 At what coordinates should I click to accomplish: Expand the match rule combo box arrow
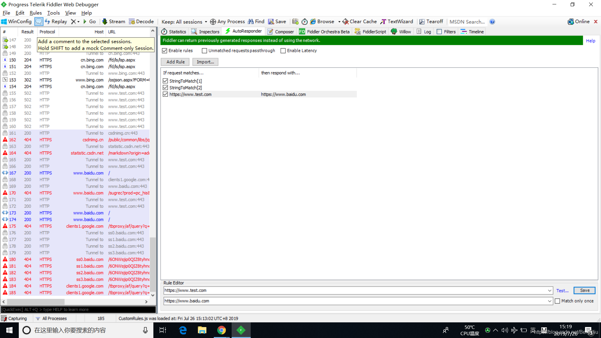pos(549,290)
